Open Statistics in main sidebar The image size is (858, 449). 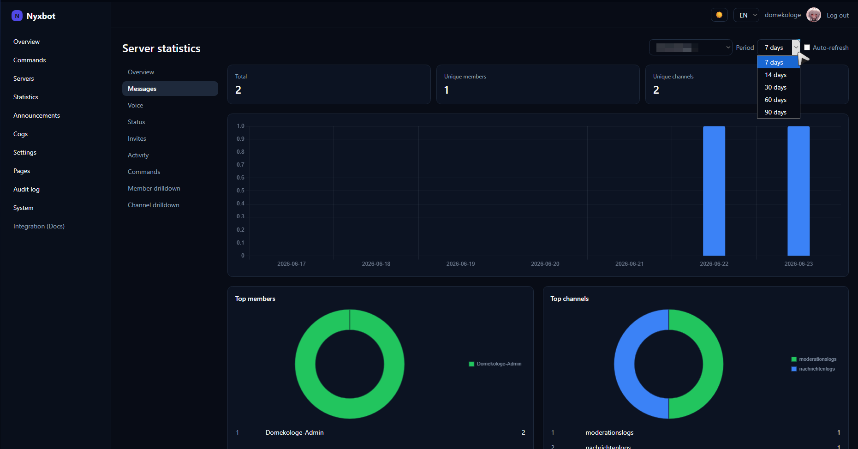pos(25,97)
